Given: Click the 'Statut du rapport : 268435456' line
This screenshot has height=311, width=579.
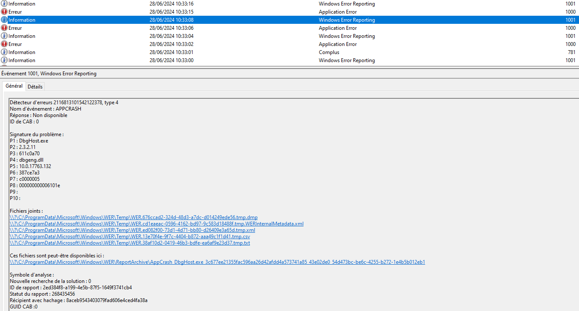Looking at the screenshot, I should [42, 294].
